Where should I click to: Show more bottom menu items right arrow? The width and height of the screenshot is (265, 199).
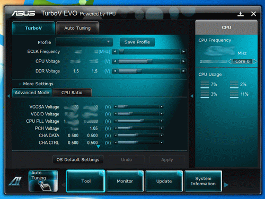226,185
